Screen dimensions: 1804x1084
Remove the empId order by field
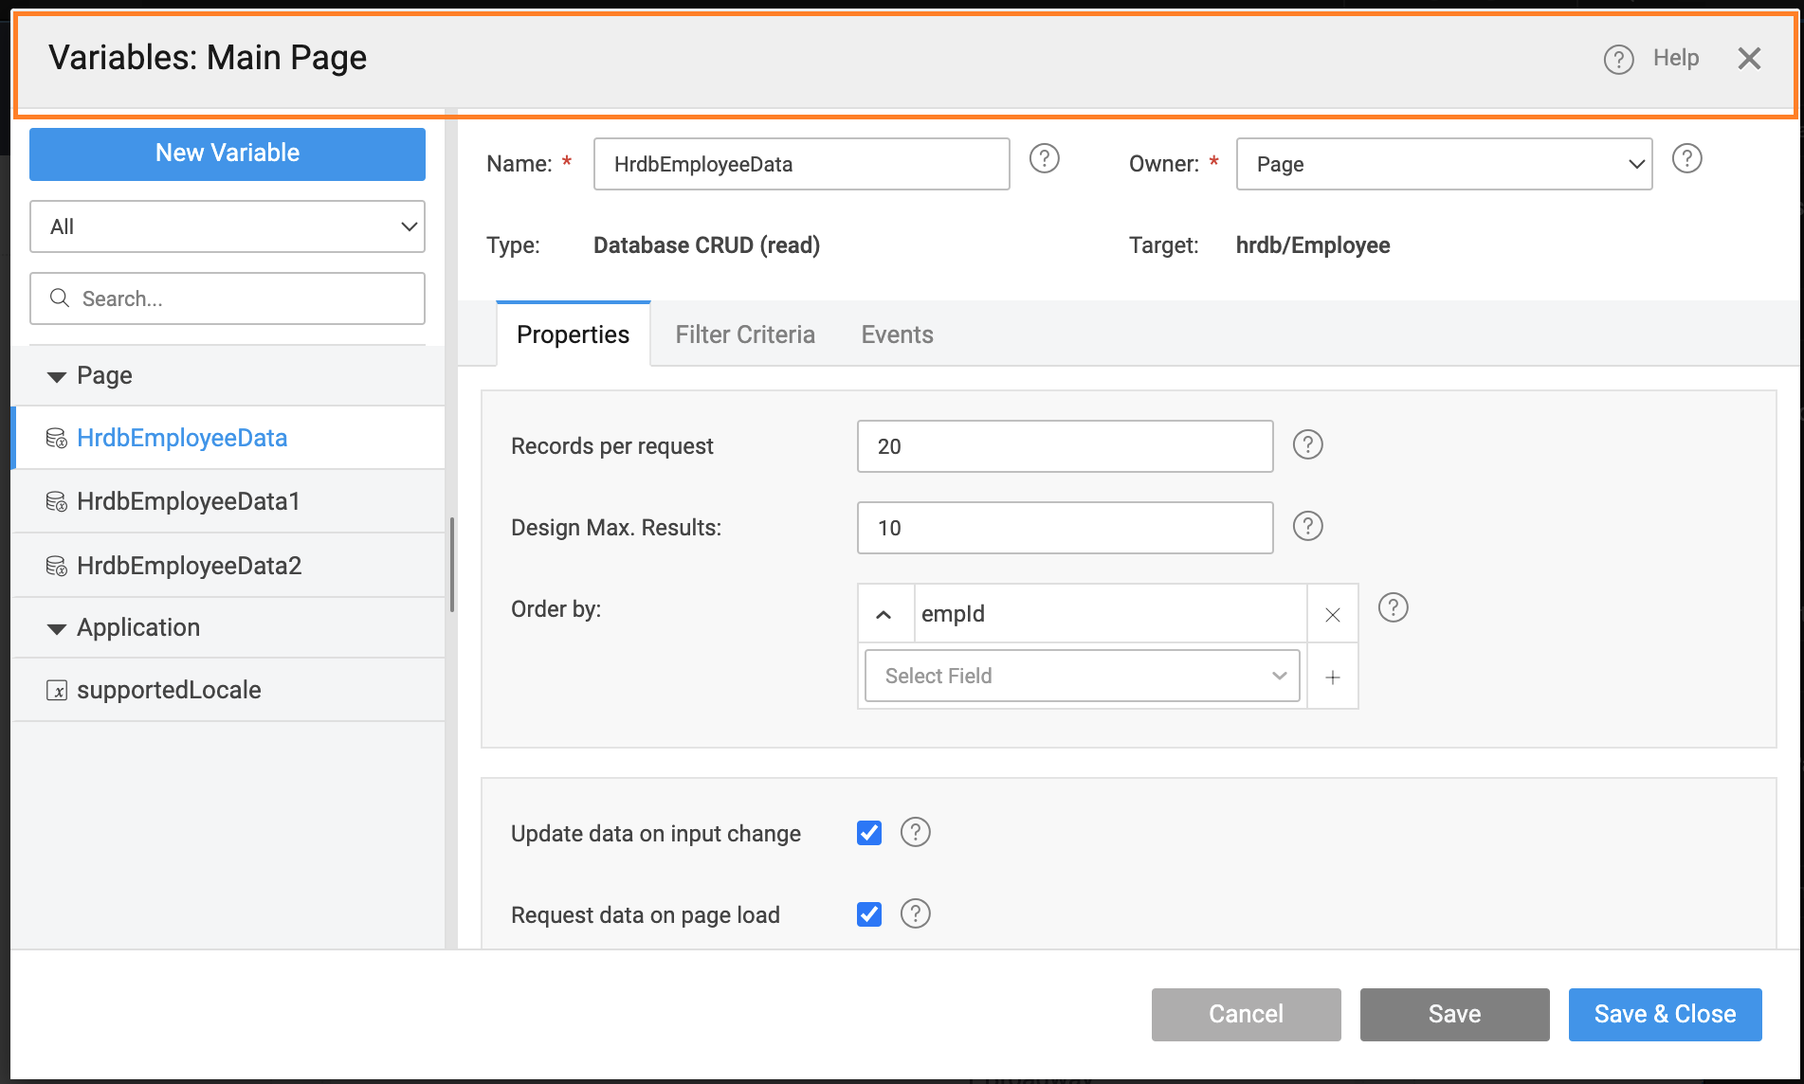[x=1332, y=615]
